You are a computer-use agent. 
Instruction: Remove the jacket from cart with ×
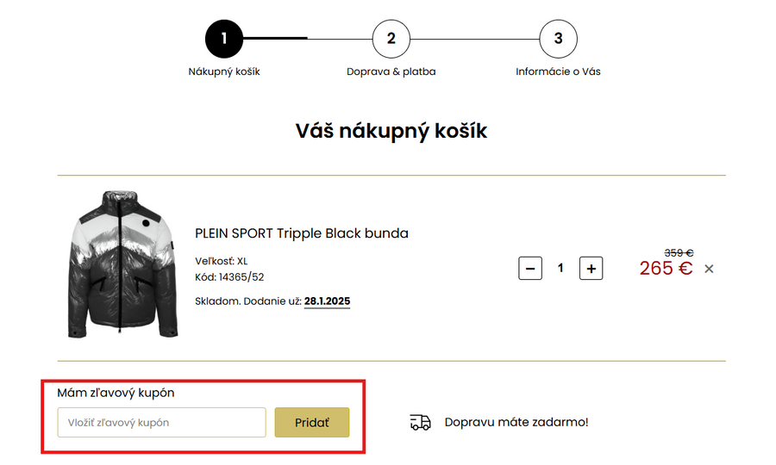click(709, 269)
